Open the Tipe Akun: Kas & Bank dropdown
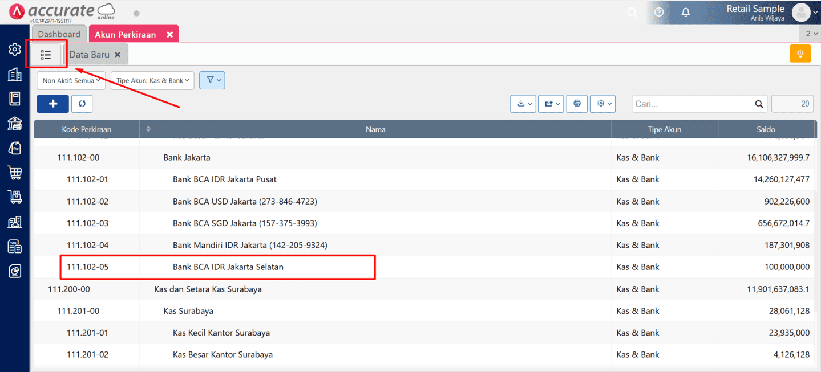 pyautogui.click(x=152, y=80)
